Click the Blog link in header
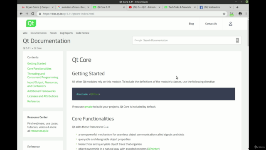Screen dimensions: 266x150 point(191,24)
